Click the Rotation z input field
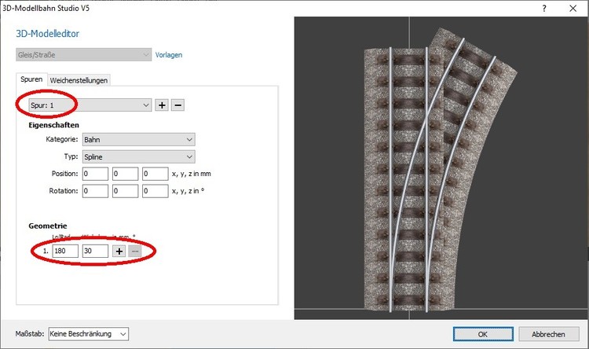 [x=155, y=191]
